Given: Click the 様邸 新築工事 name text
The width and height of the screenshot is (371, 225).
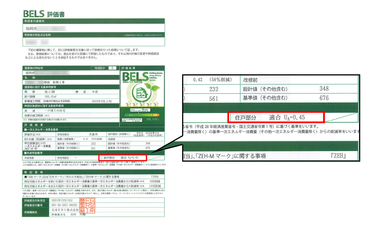Looking at the screenshot, I should click(x=54, y=82).
